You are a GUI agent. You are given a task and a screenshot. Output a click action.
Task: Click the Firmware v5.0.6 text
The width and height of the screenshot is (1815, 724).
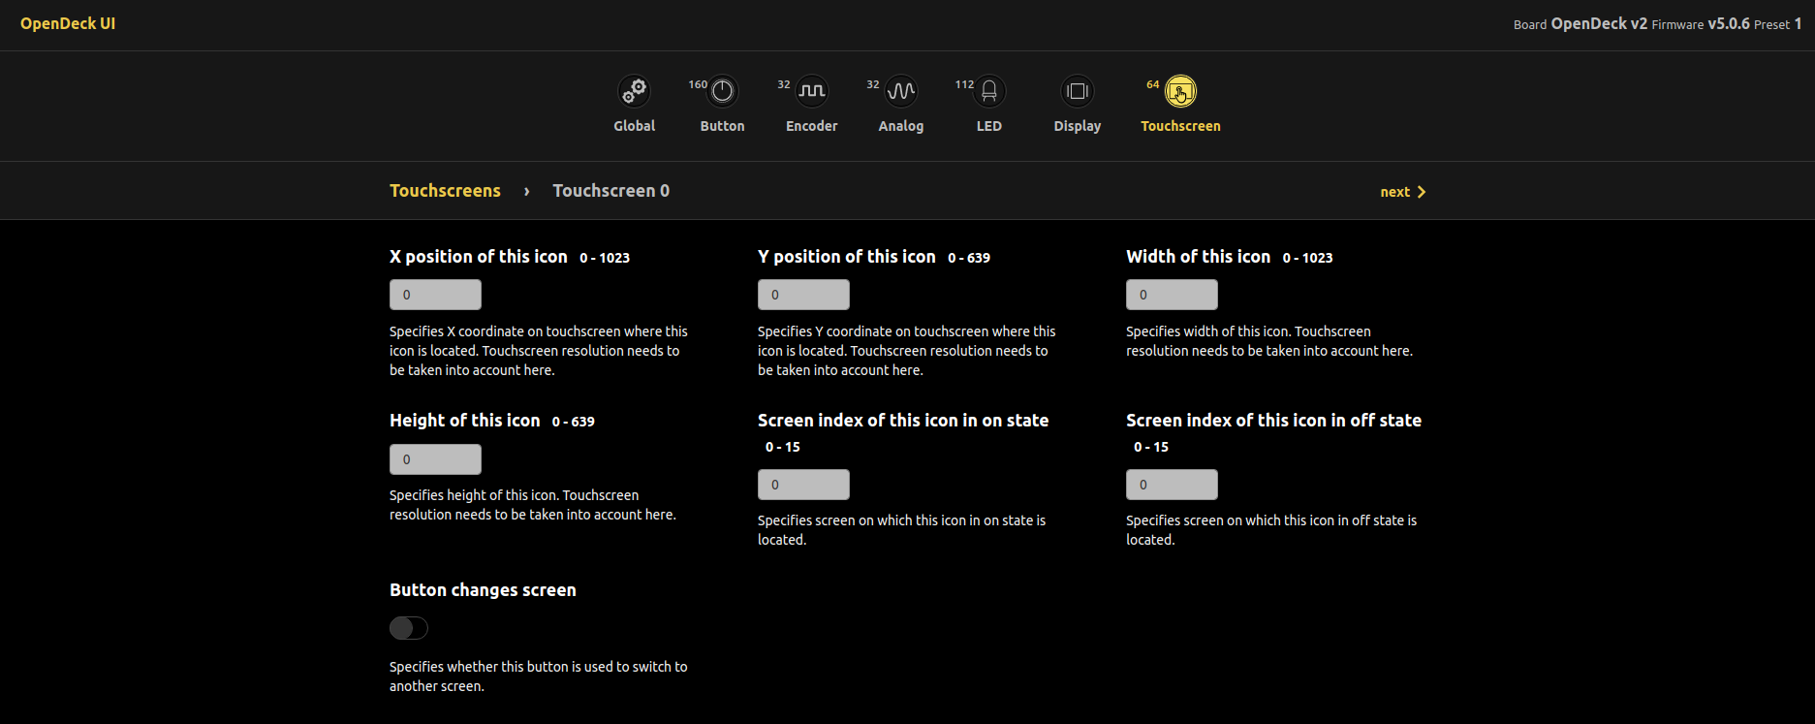click(x=1701, y=24)
